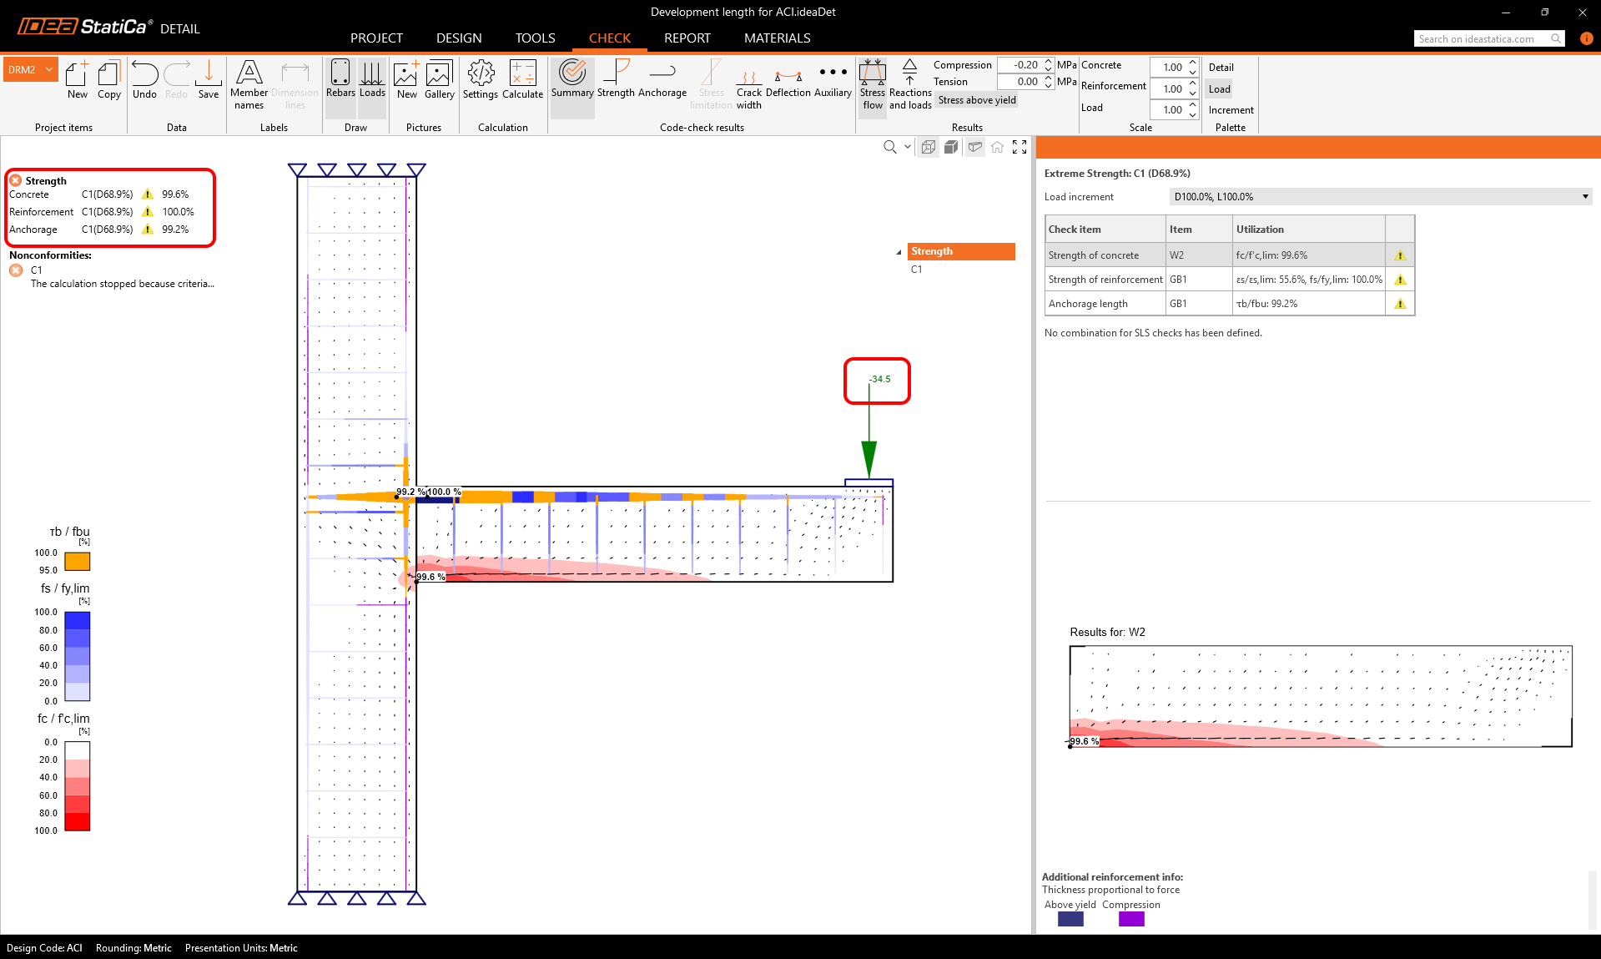Toggle the Stress above yield option
Viewport: 1601px width, 959px height.
(x=977, y=100)
